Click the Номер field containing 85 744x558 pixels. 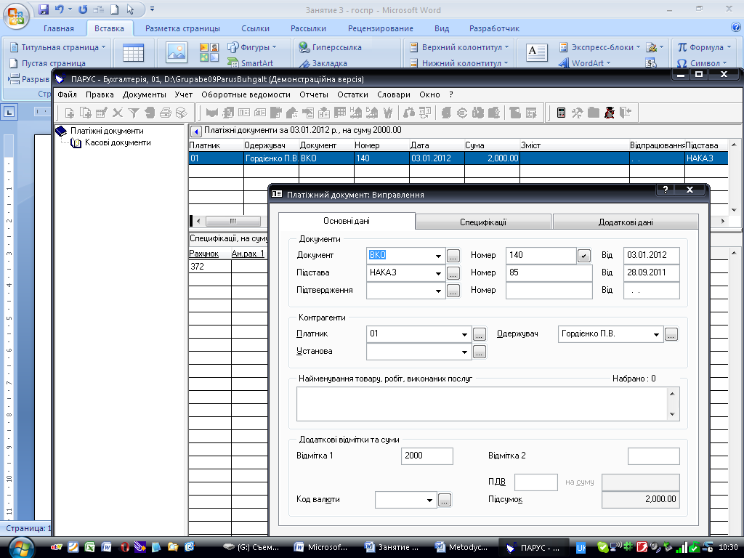(x=549, y=273)
